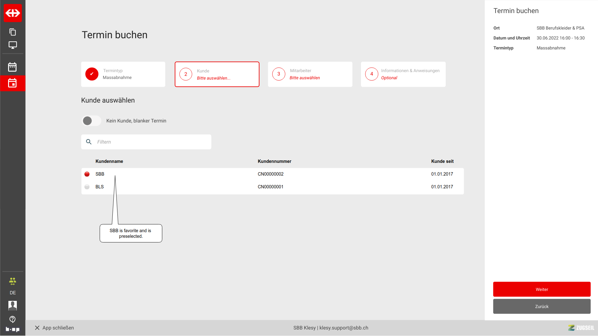Image resolution: width=598 pixels, height=336 pixels.
Task: Click the search magnifier icon in filter
Action: 89,142
